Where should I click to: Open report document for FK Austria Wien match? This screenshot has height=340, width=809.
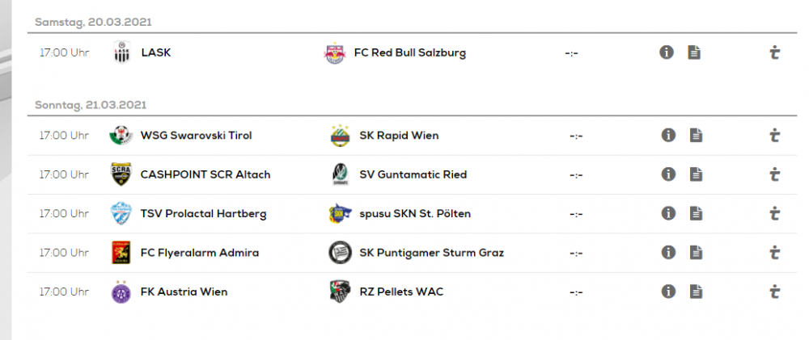tap(696, 292)
